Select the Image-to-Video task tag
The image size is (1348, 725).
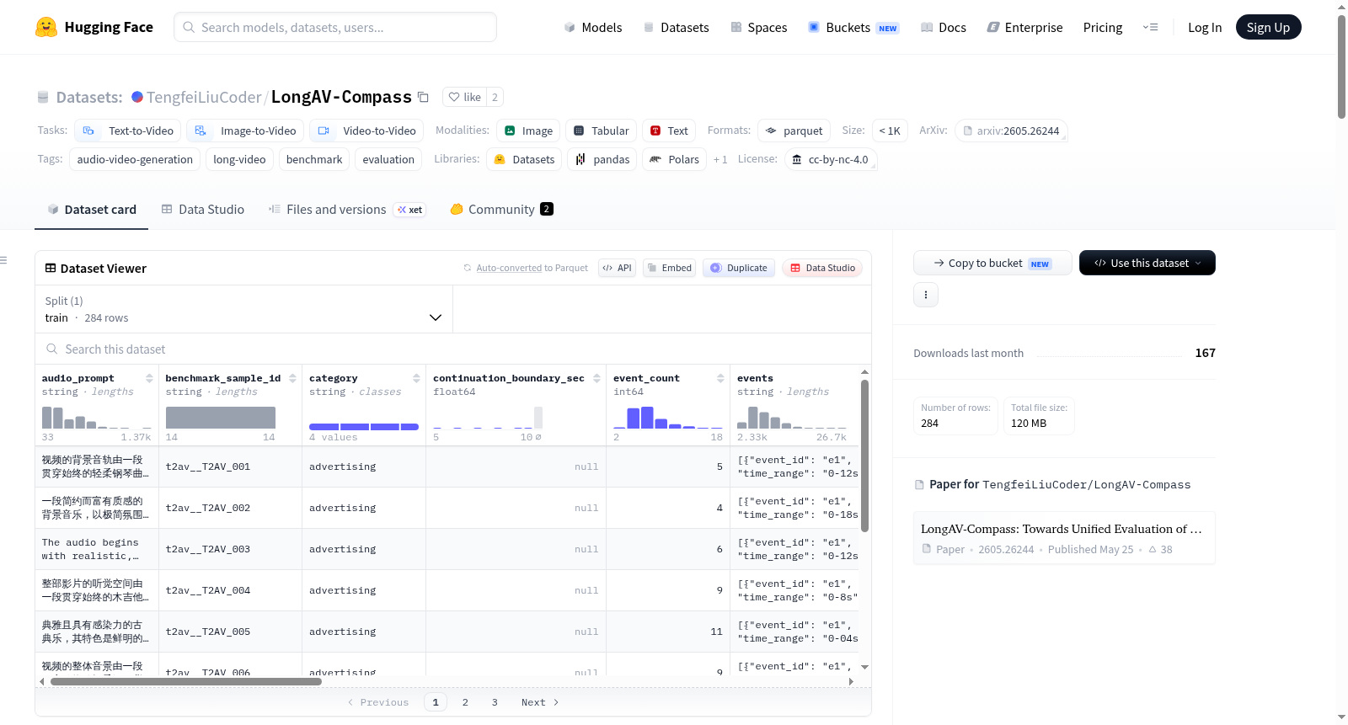click(245, 131)
